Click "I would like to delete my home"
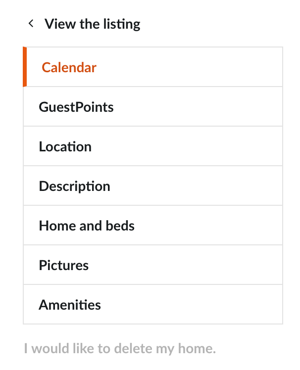 120,349
